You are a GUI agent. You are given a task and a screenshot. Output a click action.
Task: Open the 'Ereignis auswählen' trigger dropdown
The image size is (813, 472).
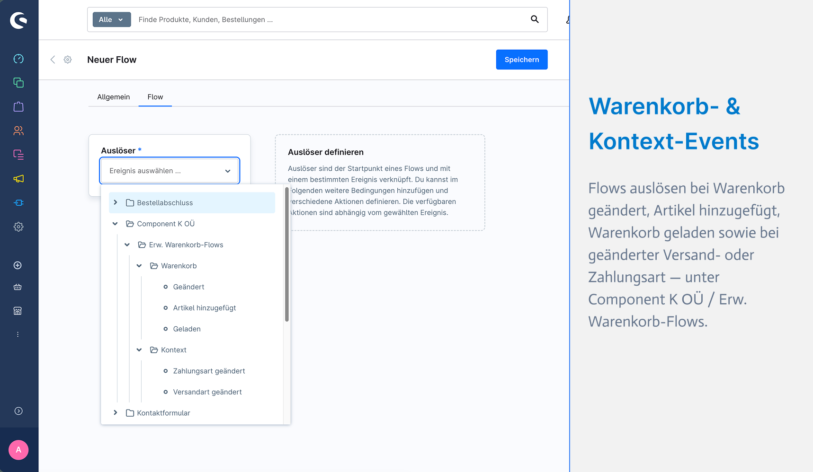(x=170, y=171)
